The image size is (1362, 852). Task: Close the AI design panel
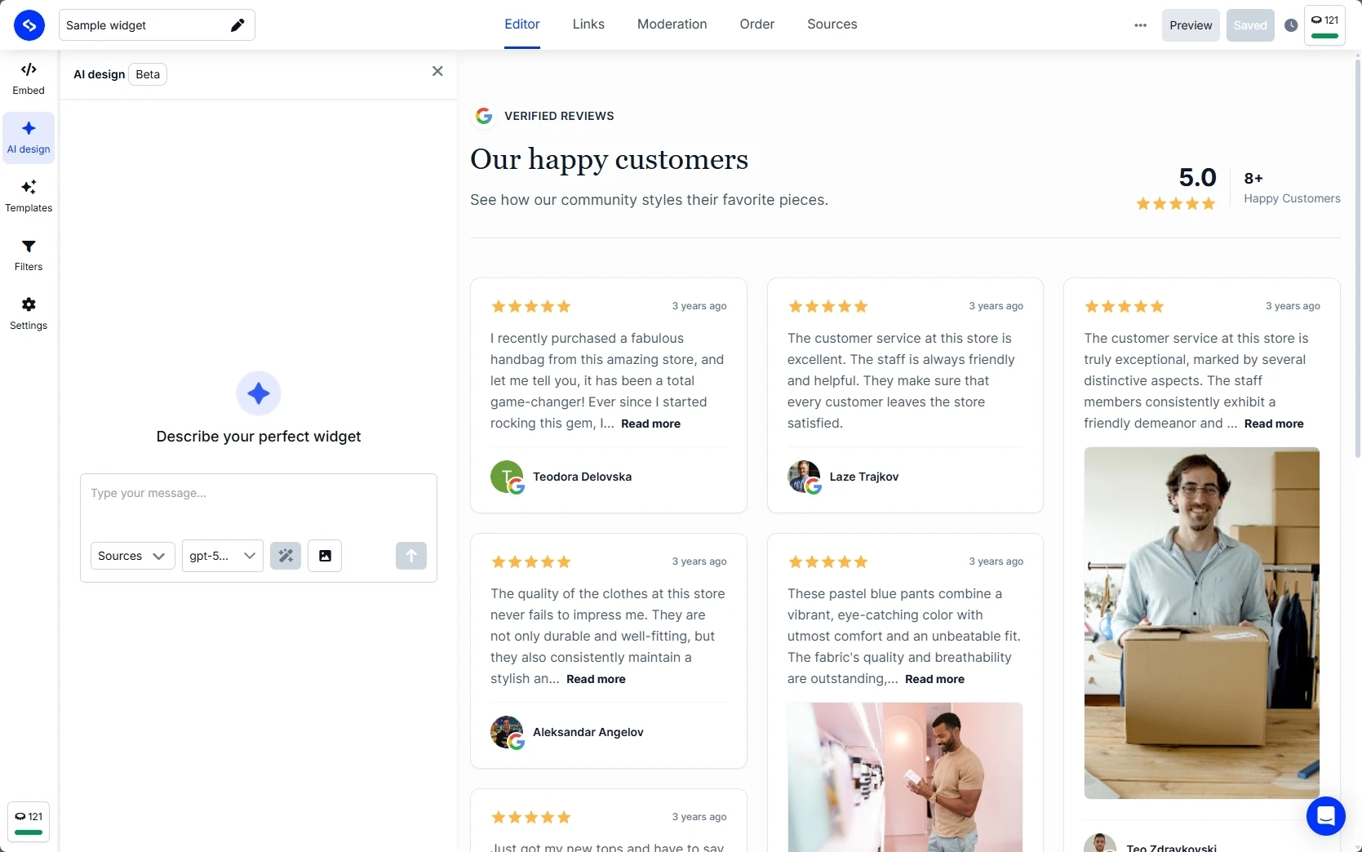coord(437,71)
